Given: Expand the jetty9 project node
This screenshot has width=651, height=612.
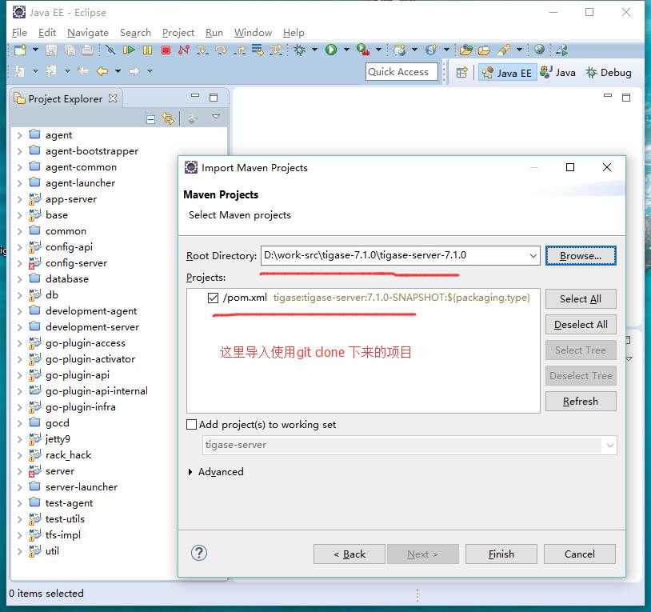Looking at the screenshot, I should (x=19, y=439).
